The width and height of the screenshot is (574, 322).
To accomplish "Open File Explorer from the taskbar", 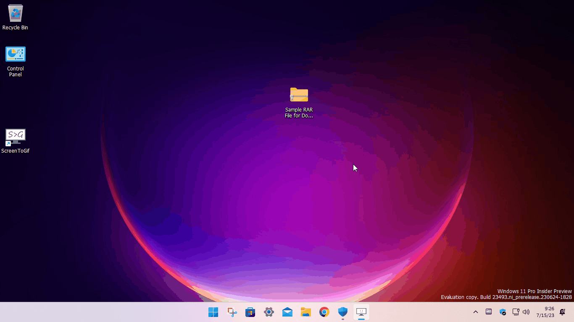I will pos(306,312).
